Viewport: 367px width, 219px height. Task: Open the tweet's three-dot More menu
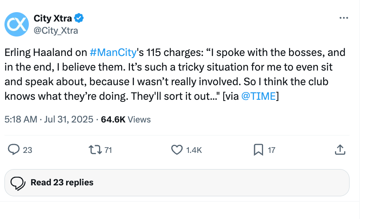343,18
